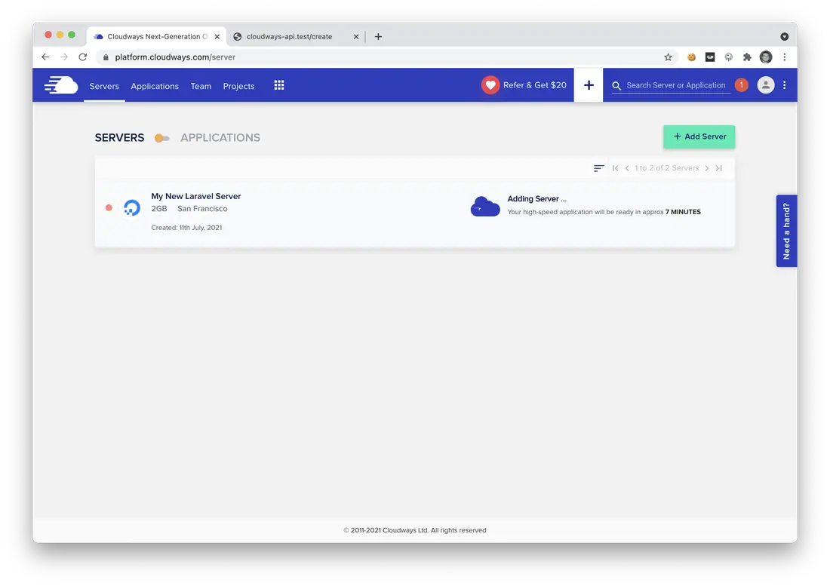The height and width of the screenshot is (586, 830).
Task: Open the Team nav item
Action: click(x=201, y=86)
